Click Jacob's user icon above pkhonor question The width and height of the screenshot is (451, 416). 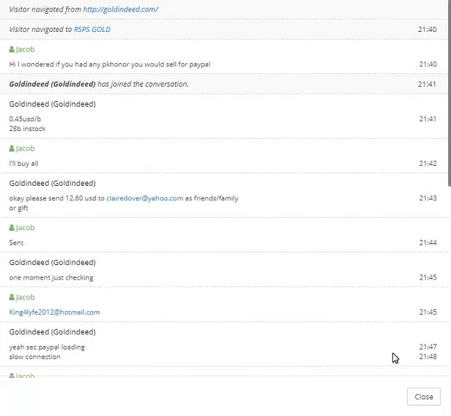[x=12, y=50]
